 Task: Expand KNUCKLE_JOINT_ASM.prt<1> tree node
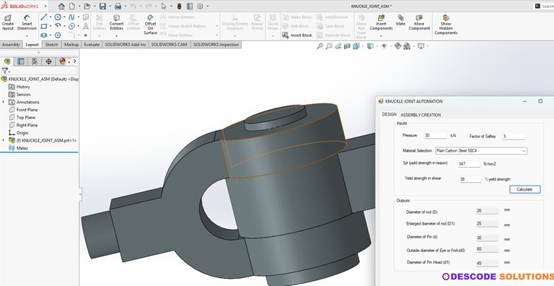coord(4,140)
